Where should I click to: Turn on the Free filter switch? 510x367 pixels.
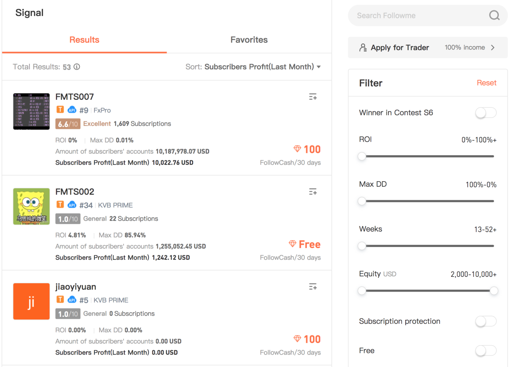(486, 351)
